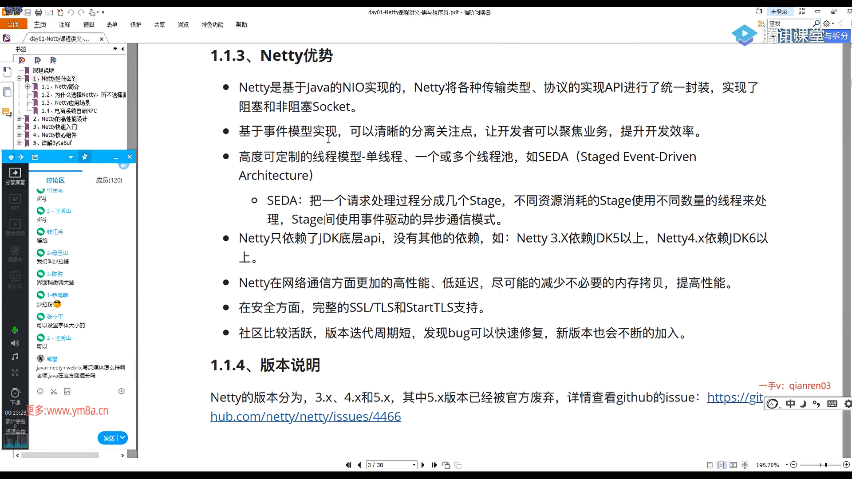
Task: Open the send options arrow beside 发送
Action: [x=123, y=438]
